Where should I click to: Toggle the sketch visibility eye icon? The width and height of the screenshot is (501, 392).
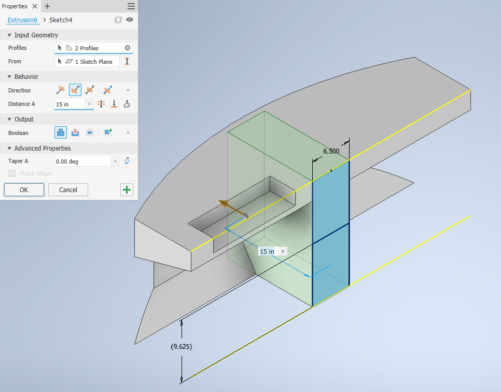coord(130,20)
